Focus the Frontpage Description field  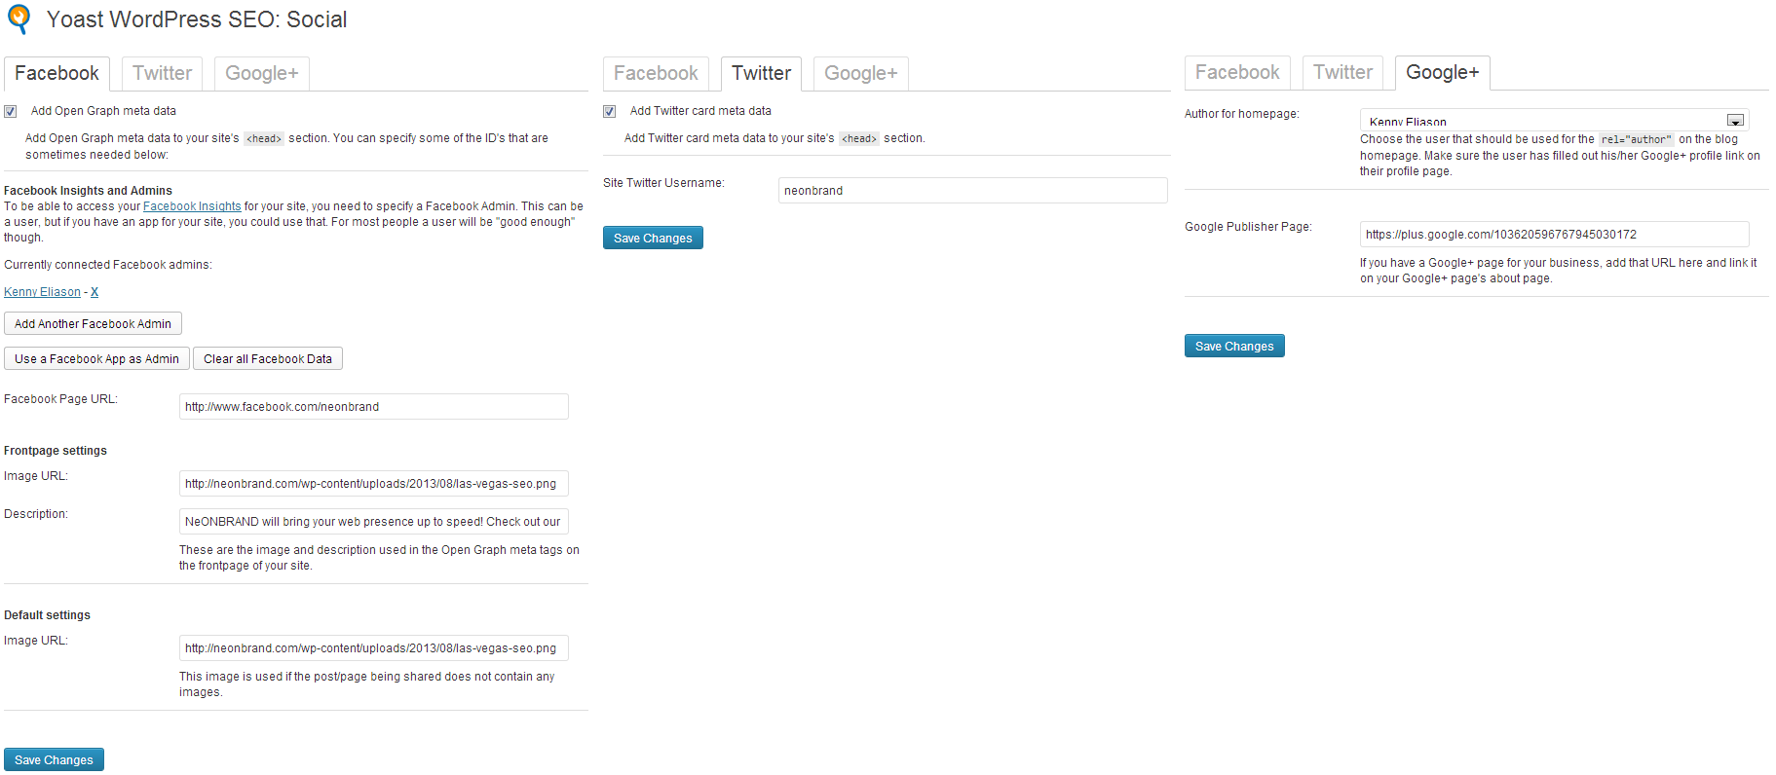click(x=374, y=521)
